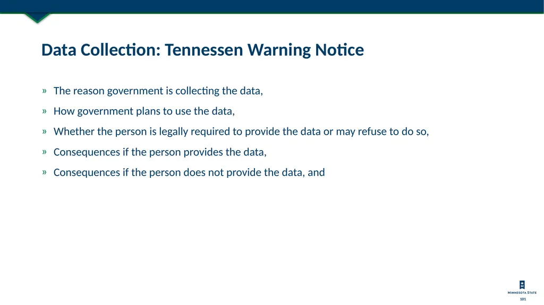Click the word "and" ending the last bullet
Screen dimensions: 544x305
pos(316,172)
